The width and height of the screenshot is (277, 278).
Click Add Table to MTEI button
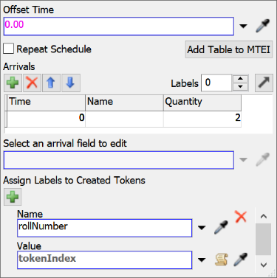click(229, 49)
